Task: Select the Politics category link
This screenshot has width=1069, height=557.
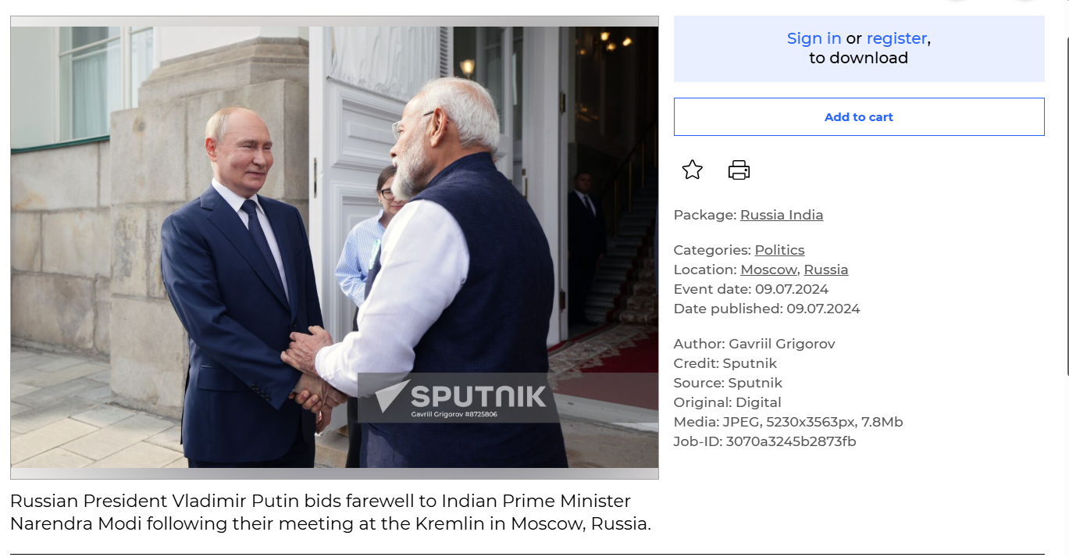Action: tap(779, 250)
